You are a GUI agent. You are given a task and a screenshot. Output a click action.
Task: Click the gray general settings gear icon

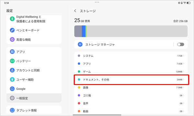(12, 98)
